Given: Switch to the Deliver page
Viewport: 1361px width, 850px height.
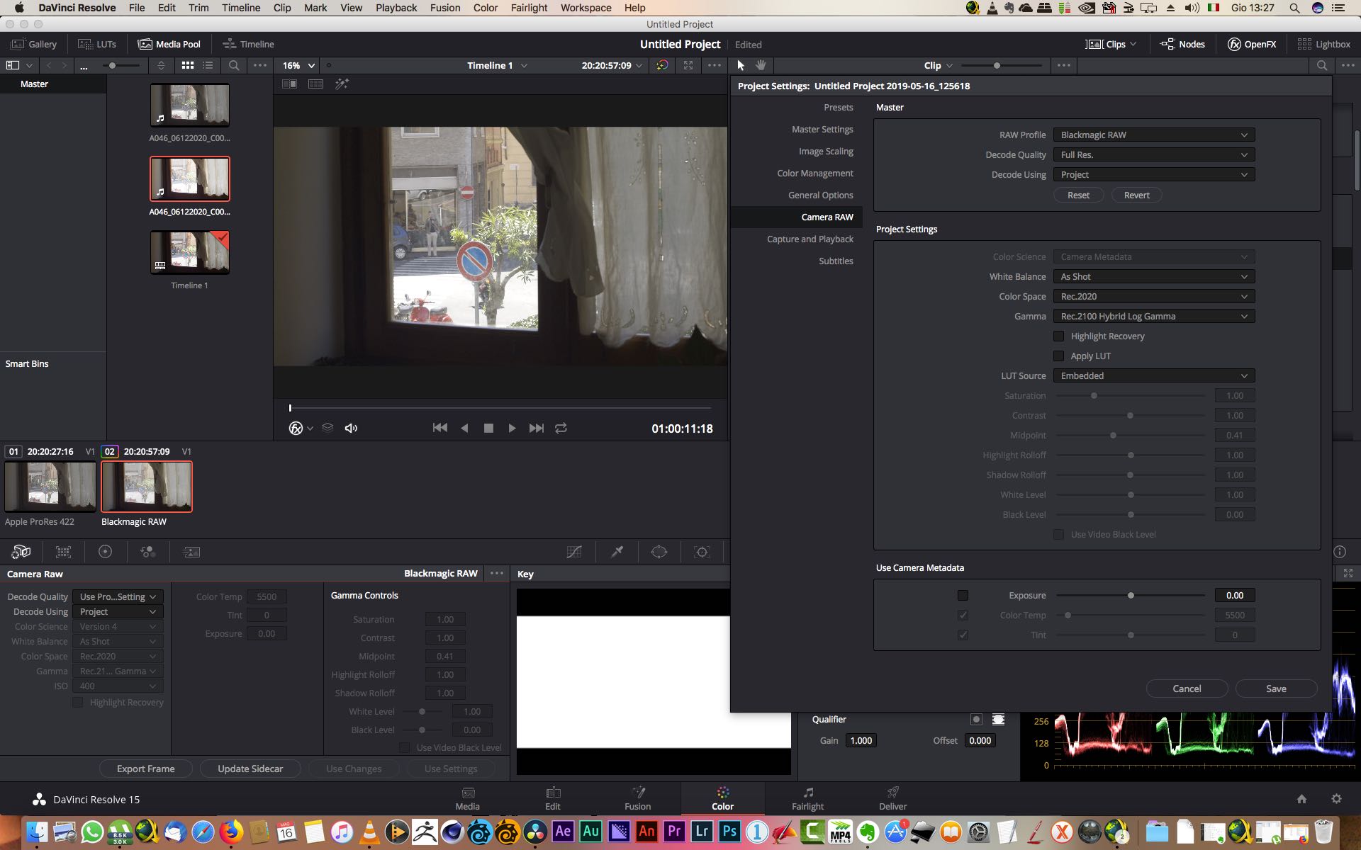Looking at the screenshot, I should click(892, 798).
